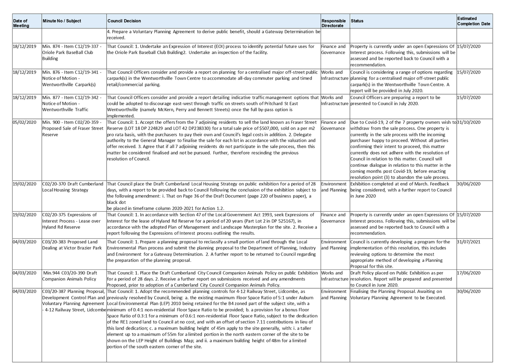Viewport: 523px width, 363px height.
Task: Click completion date in the Housing Strategy row
Action: pyautogui.click(x=469, y=184)
